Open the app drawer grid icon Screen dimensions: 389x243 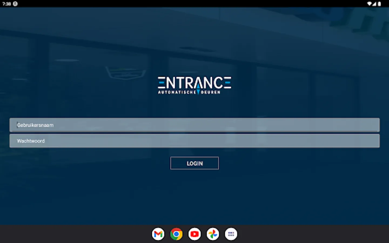coord(231,234)
